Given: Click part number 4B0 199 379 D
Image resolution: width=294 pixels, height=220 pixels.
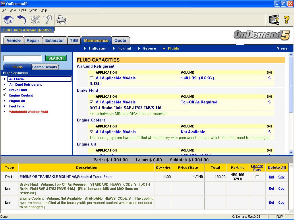Looking at the screenshot, I should (x=237, y=177).
